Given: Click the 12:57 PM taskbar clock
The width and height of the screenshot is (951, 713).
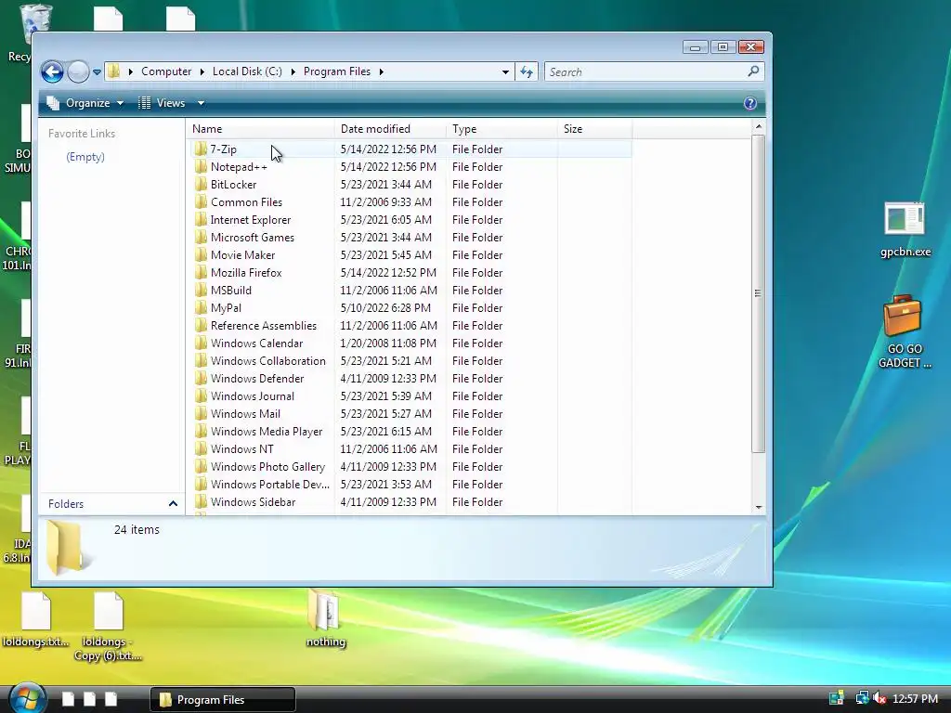Looking at the screenshot, I should click(915, 699).
